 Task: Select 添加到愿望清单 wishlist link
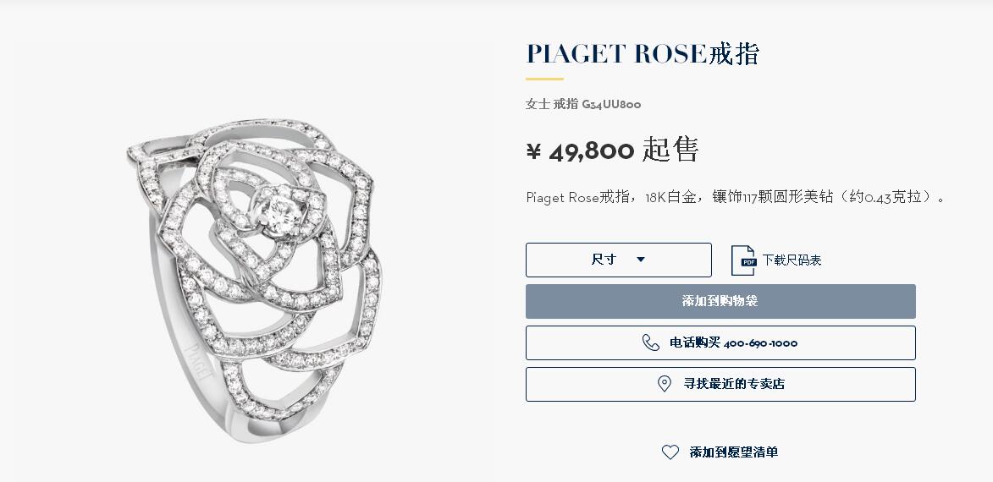click(x=733, y=452)
